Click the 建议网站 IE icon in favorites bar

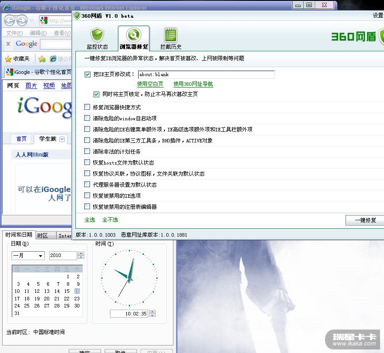(53, 59)
